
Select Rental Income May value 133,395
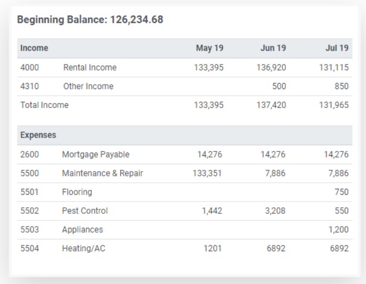pos(209,67)
